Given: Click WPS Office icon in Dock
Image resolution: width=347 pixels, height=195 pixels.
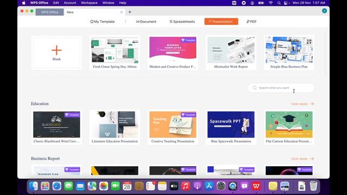Looking at the screenshot, I should point(256,186).
